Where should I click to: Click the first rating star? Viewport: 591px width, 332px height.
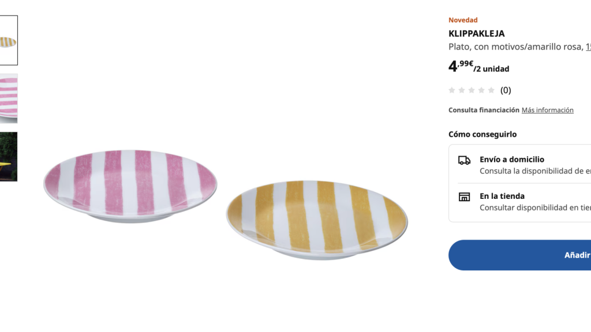452,90
